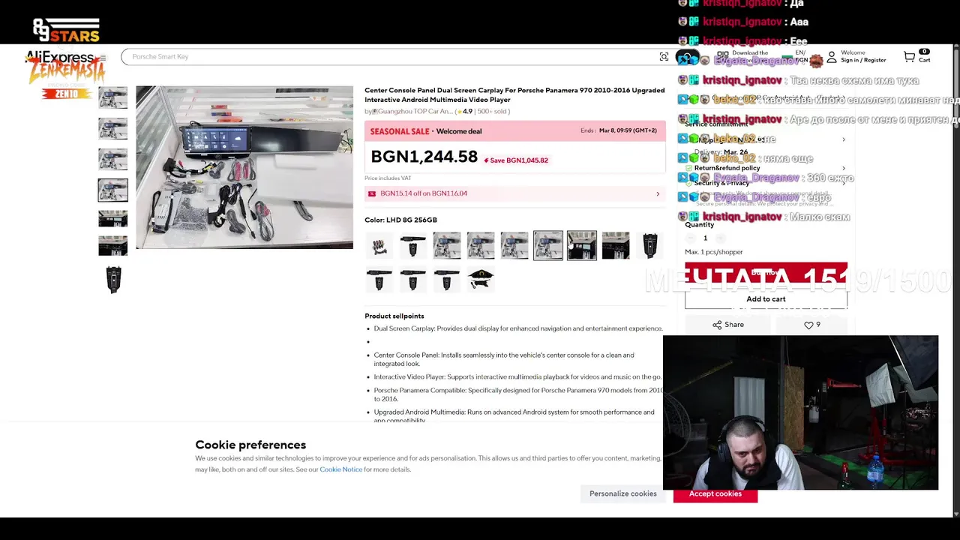Screen dimensions: 960x540
Task: Expand the Return&refund policy chevron
Action: pos(843,168)
